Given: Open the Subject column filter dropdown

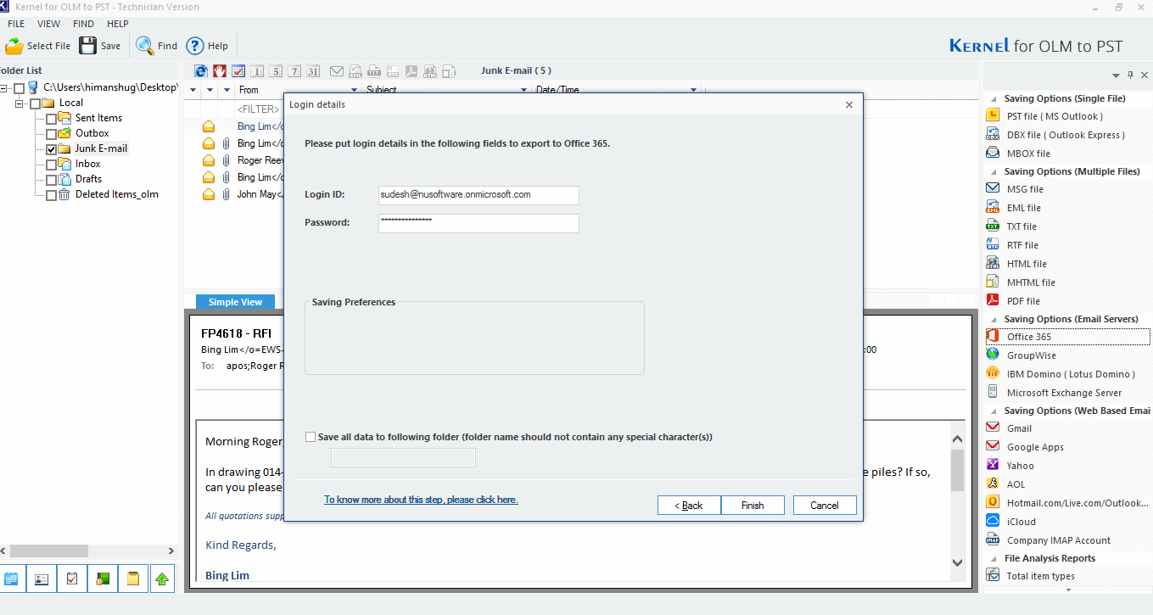Looking at the screenshot, I should 525,90.
